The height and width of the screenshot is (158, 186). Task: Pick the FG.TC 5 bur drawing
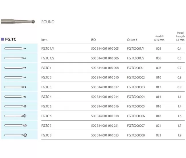[x=15, y=106]
